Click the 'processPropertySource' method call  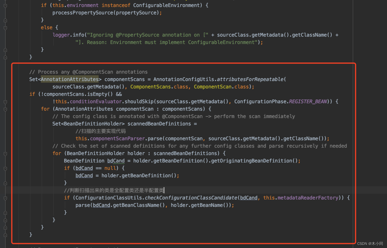[x=83, y=13]
